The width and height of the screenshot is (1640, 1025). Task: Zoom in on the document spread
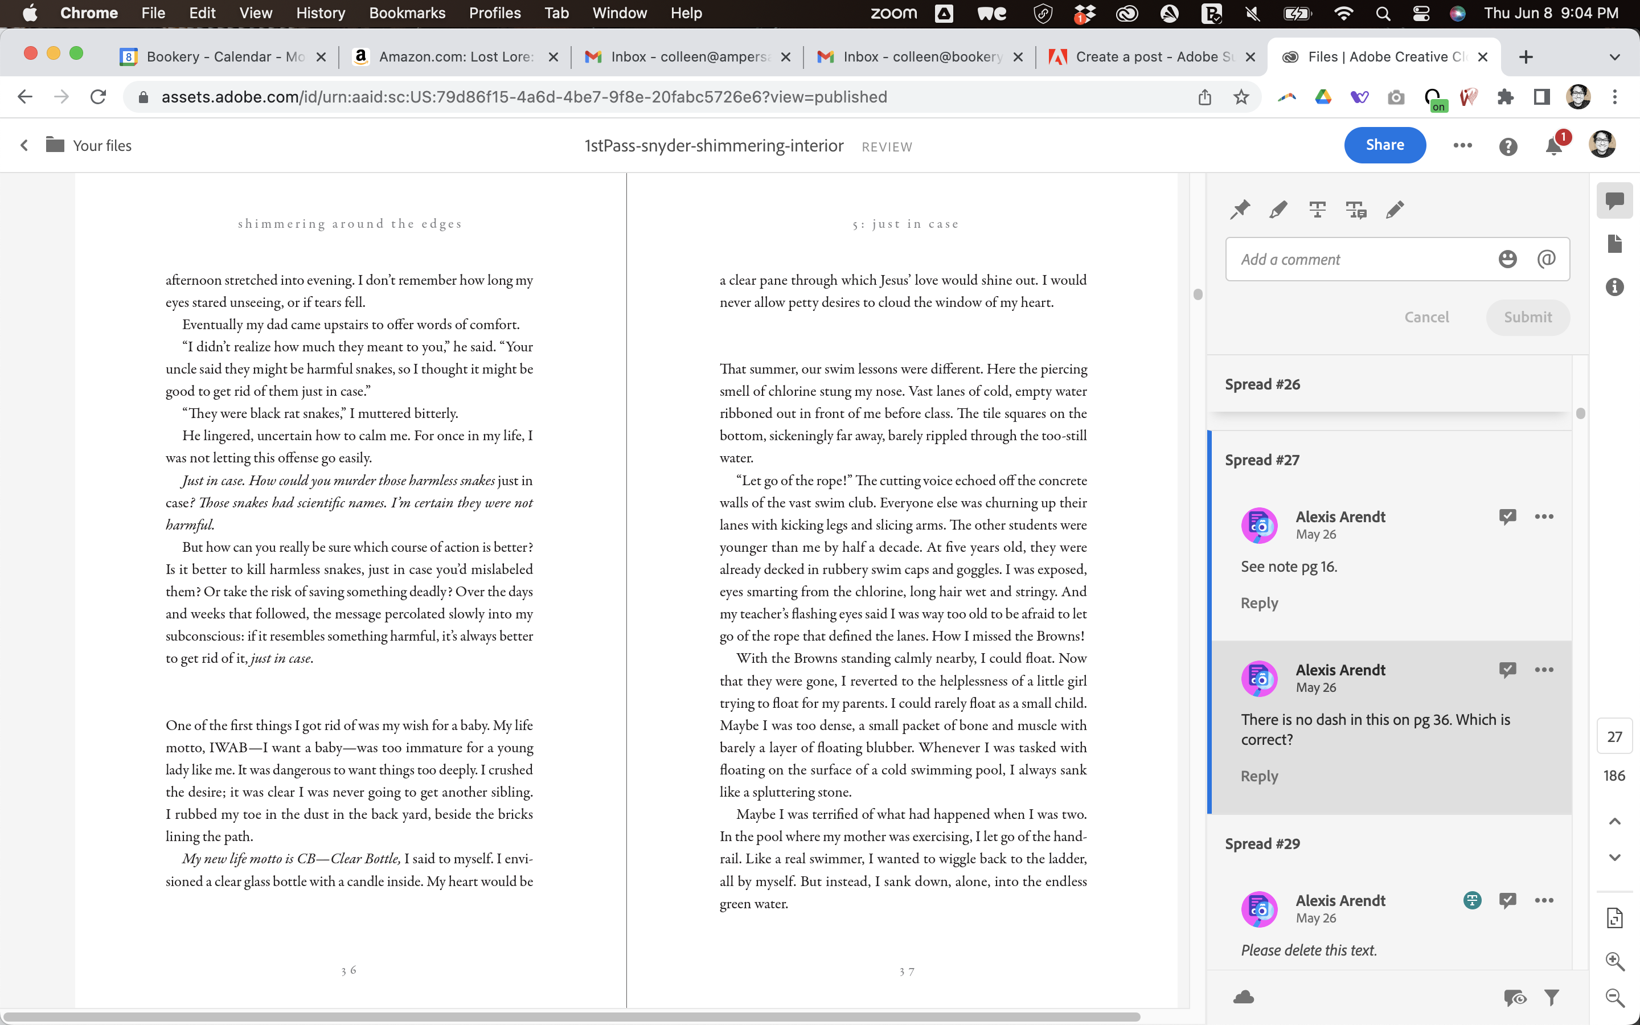[x=1615, y=961]
